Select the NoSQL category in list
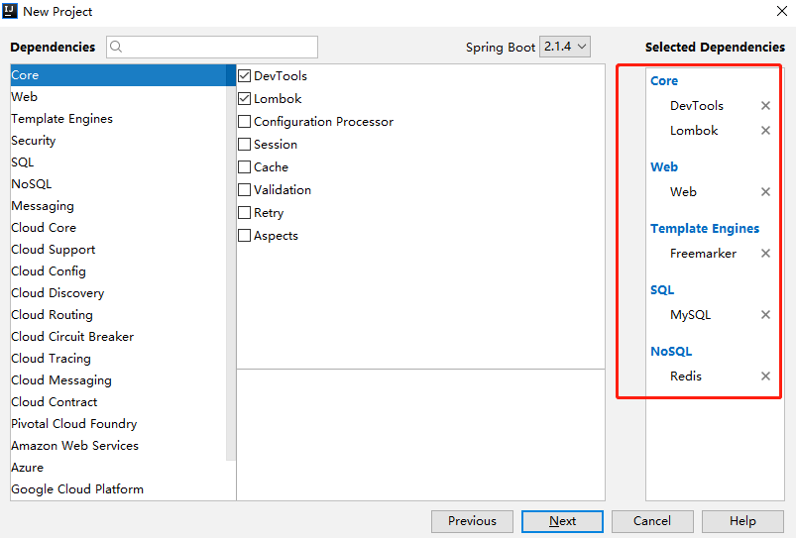796x538 pixels. pos(32,184)
